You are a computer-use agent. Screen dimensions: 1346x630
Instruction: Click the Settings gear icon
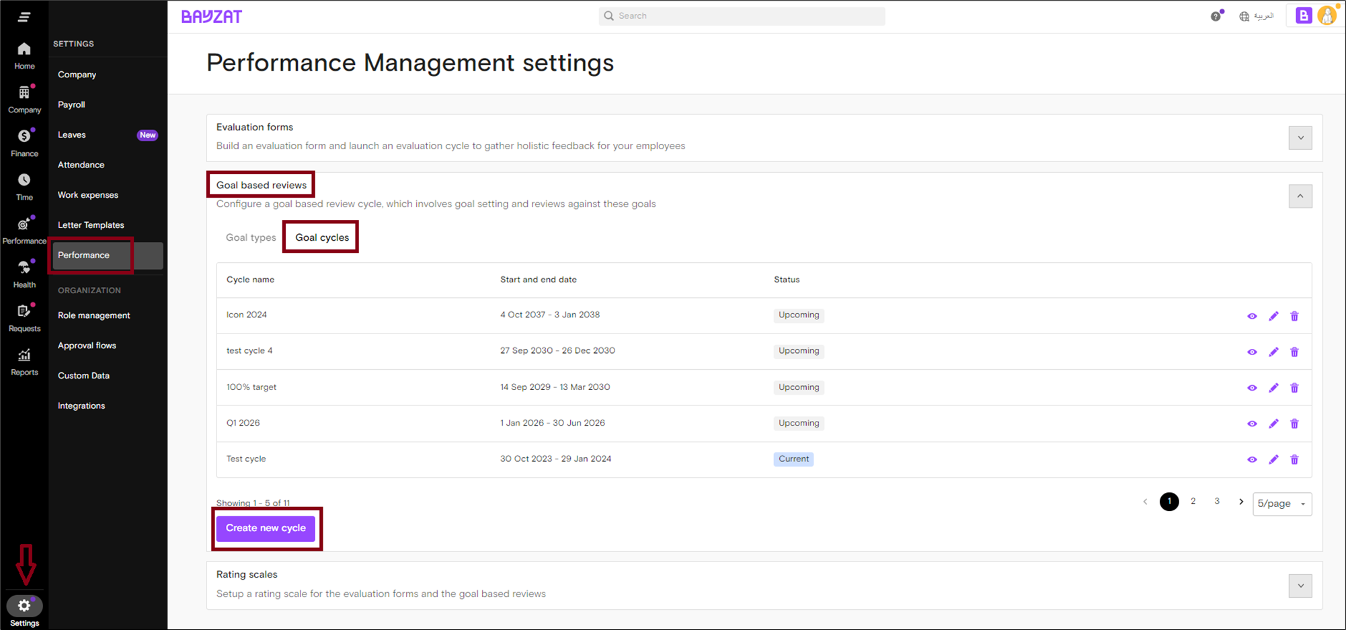pyautogui.click(x=24, y=606)
